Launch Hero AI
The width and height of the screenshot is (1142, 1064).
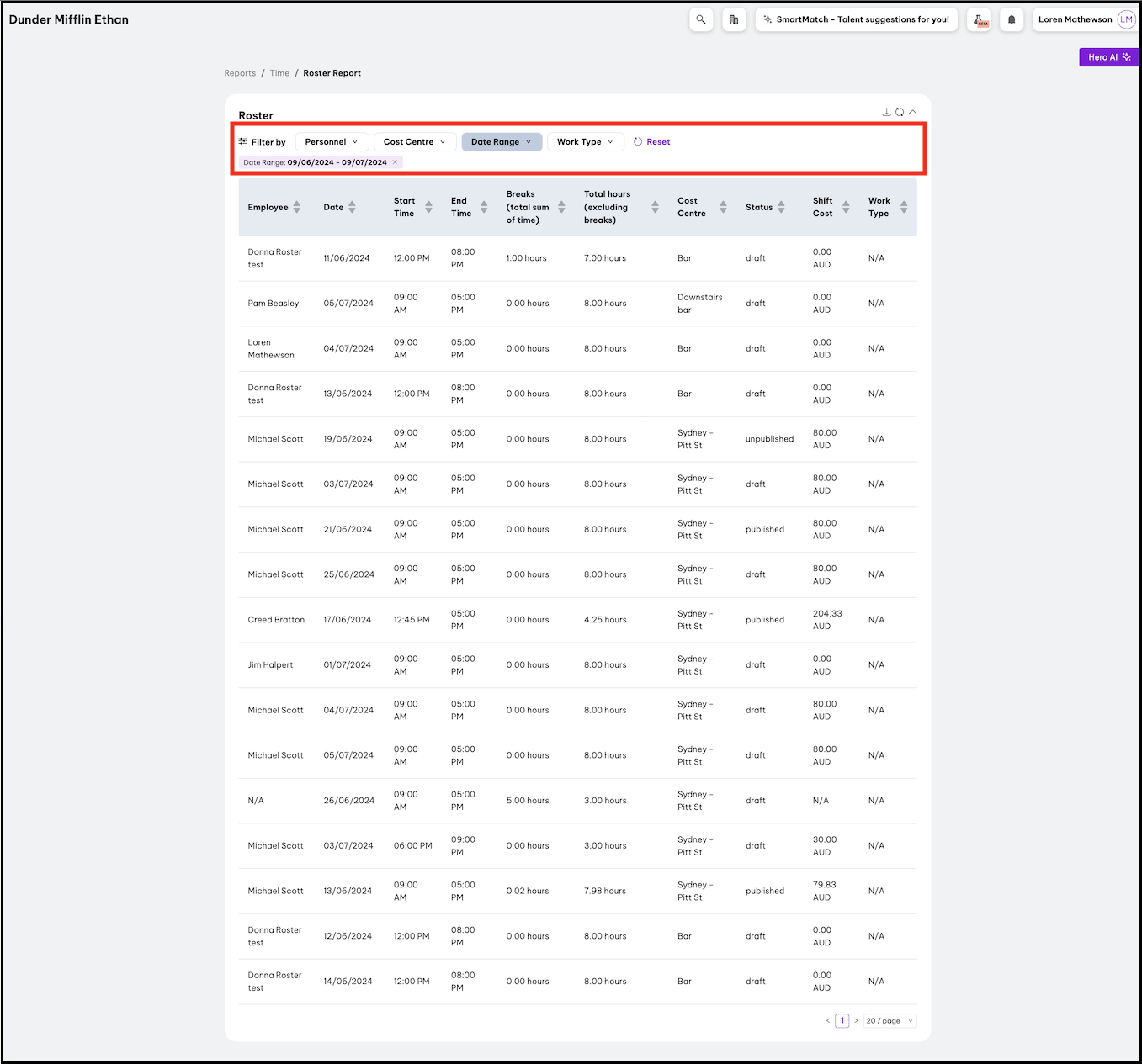tap(1108, 57)
